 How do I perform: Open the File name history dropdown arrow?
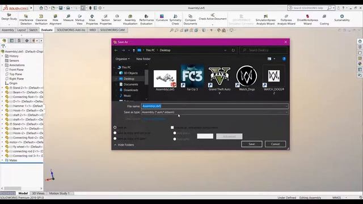286,106
